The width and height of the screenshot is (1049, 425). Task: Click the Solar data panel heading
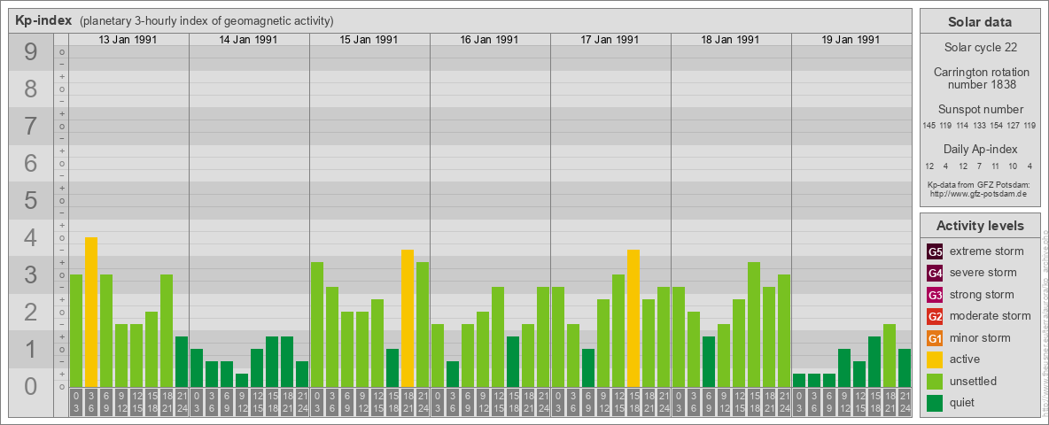979,22
